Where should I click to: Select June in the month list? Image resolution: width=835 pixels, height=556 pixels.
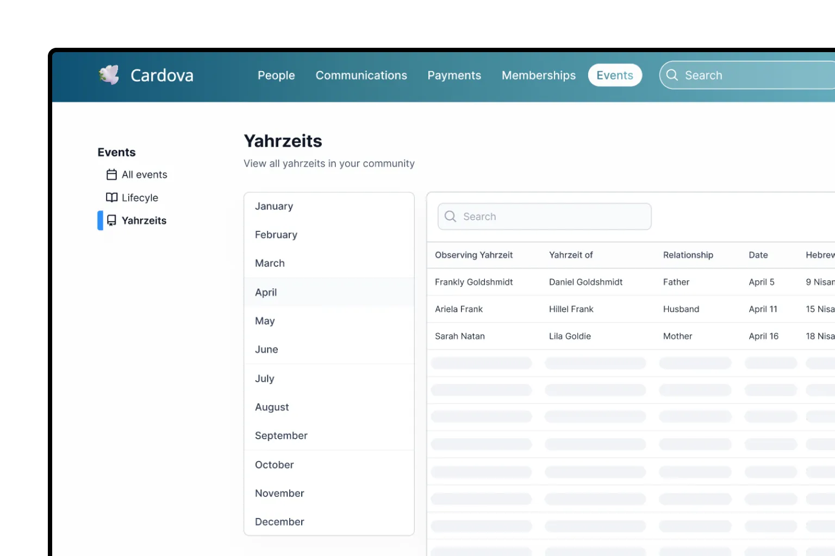329,349
